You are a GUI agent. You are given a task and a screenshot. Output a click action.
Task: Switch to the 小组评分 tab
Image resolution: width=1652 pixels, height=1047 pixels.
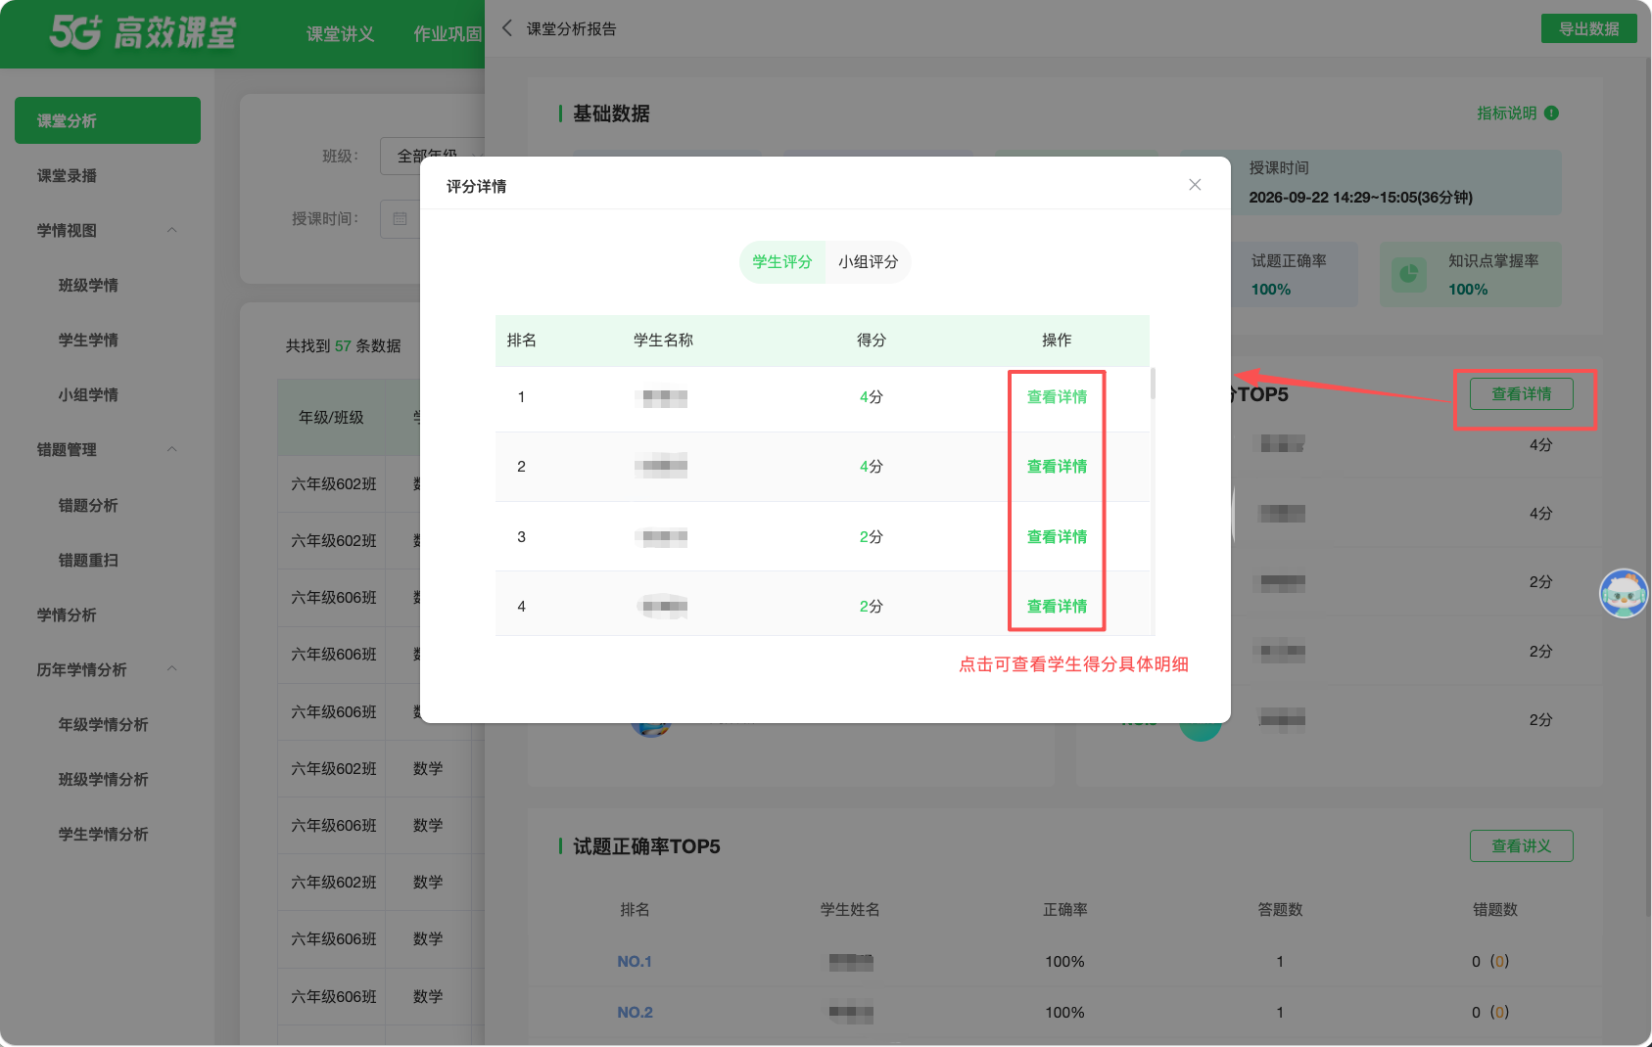point(869,262)
